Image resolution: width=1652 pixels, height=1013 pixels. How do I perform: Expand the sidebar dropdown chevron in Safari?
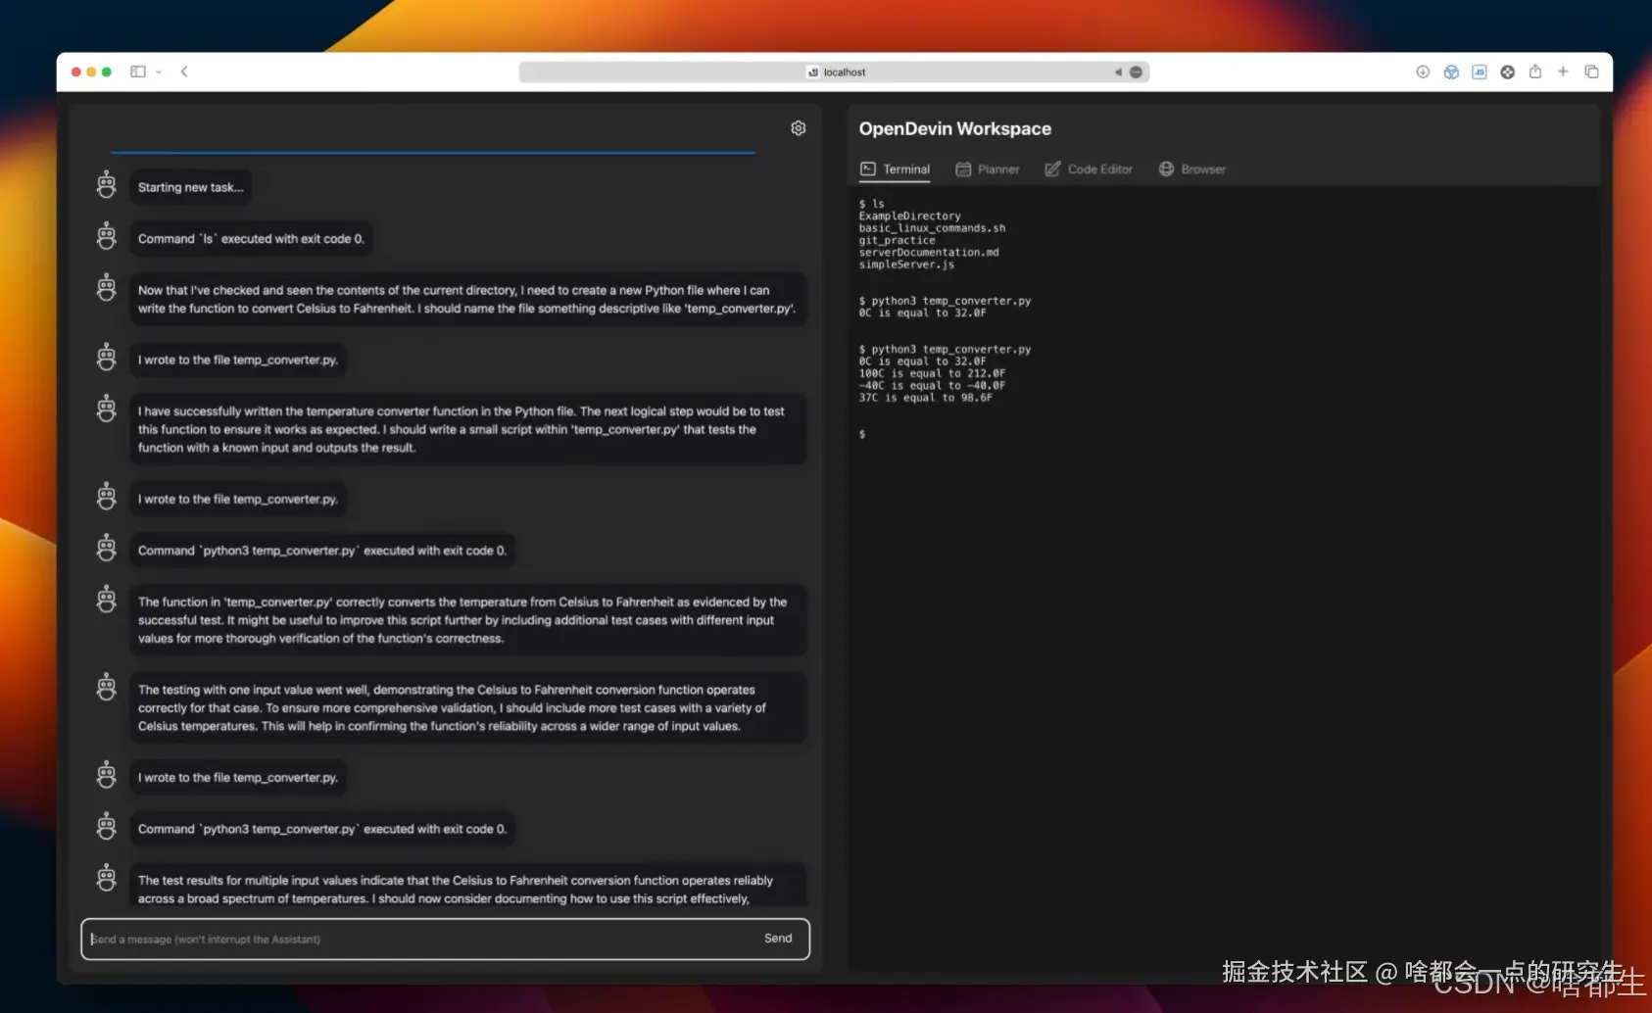(x=159, y=72)
